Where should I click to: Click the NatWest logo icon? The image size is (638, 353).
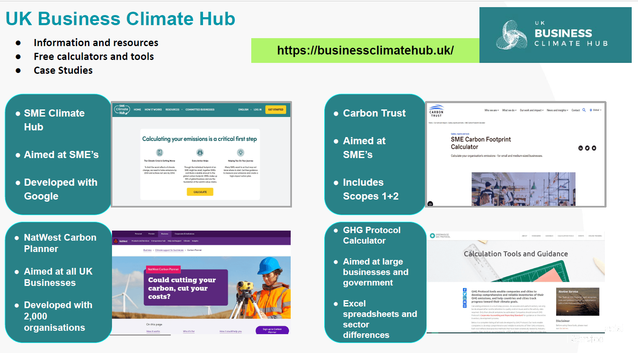click(116, 241)
